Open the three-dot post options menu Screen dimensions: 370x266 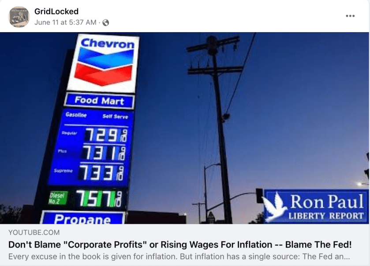(350, 16)
